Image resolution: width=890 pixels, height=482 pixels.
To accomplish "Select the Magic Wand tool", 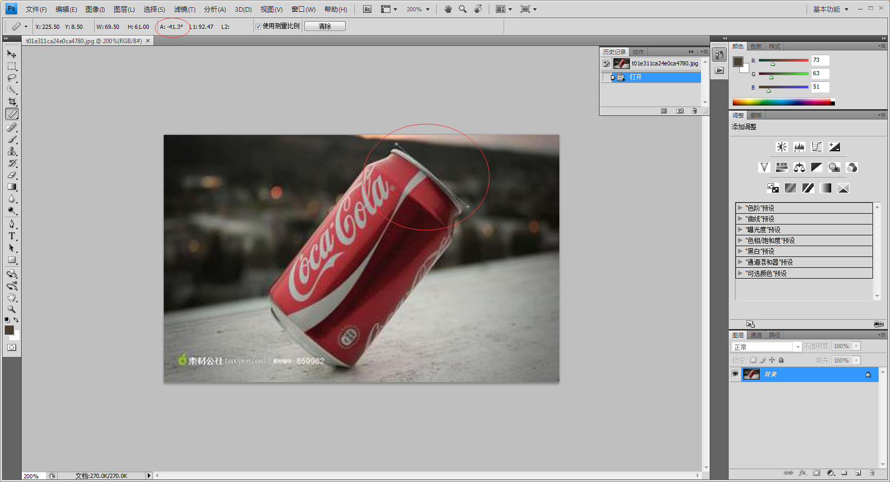I will click(x=12, y=90).
